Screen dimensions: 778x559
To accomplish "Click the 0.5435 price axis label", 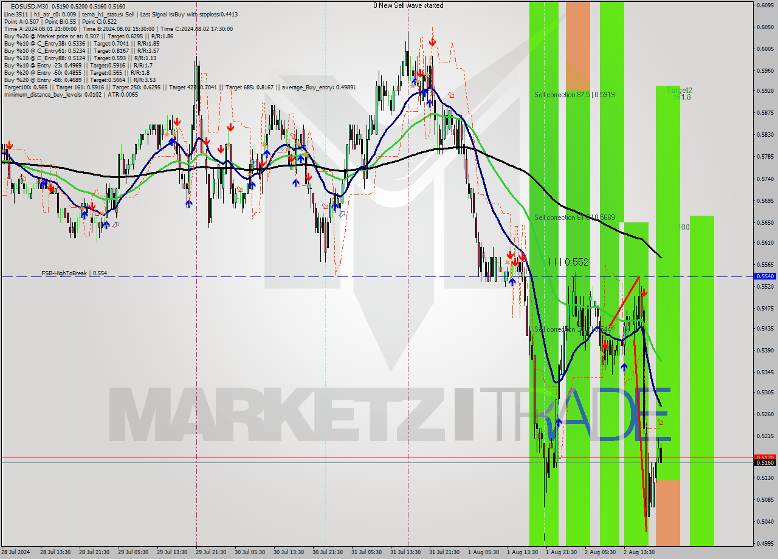I will click(x=765, y=329).
